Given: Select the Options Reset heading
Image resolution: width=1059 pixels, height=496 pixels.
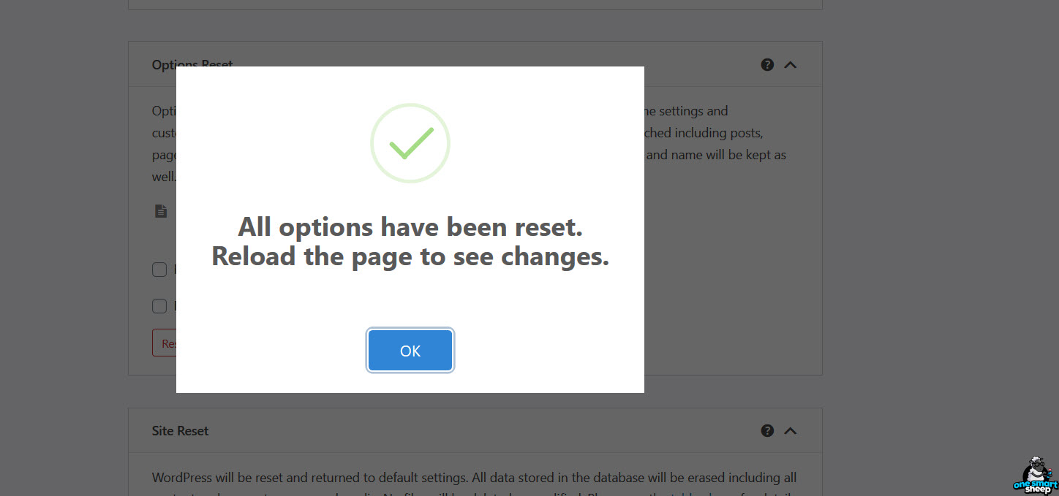Looking at the screenshot, I should pyautogui.click(x=192, y=64).
